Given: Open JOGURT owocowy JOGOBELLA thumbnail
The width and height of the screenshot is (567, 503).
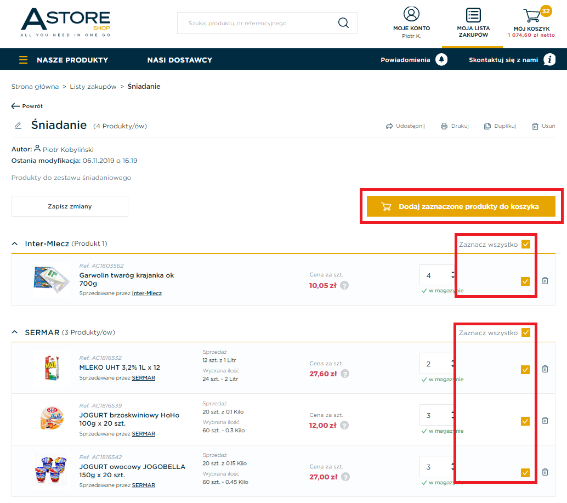Looking at the screenshot, I should (x=51, y=470).
